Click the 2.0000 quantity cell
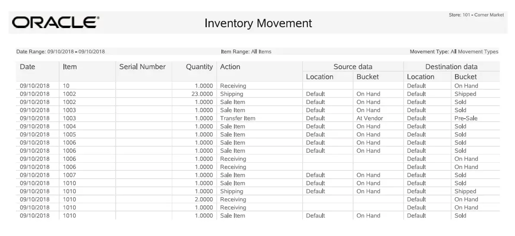 204,199
